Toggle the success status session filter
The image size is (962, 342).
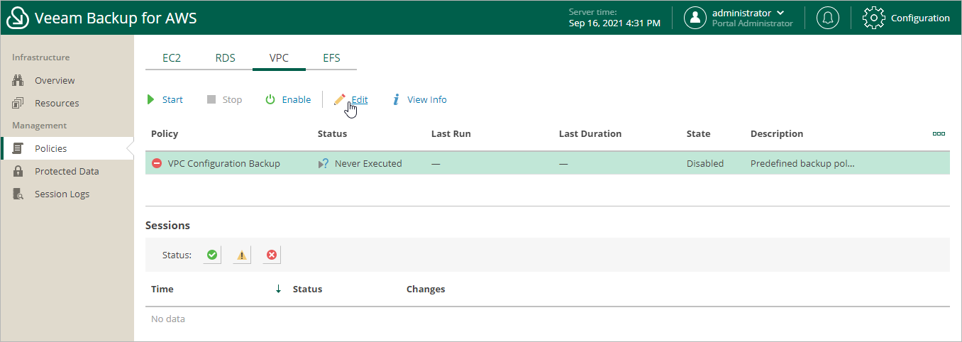[211, 255]
